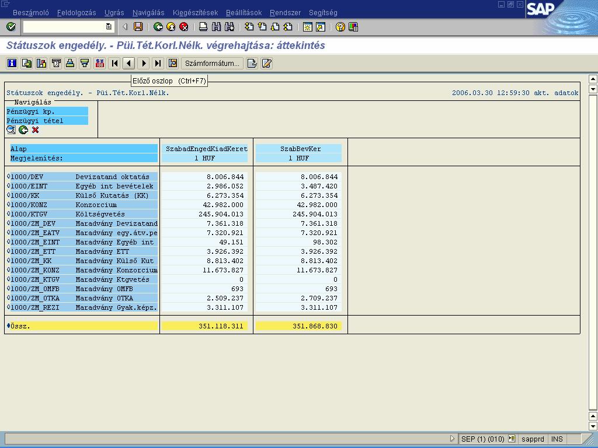Expand the 1000/KONZ row
The image size is (598, 448).
[x=8, y=205]
